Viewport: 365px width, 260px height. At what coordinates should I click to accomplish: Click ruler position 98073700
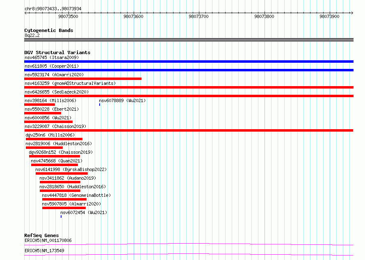(198, 16)
